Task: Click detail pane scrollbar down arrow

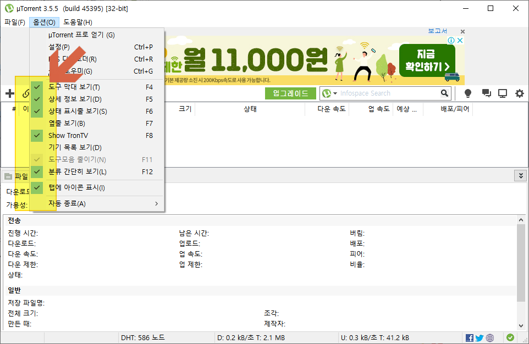Action: [521, 325]
